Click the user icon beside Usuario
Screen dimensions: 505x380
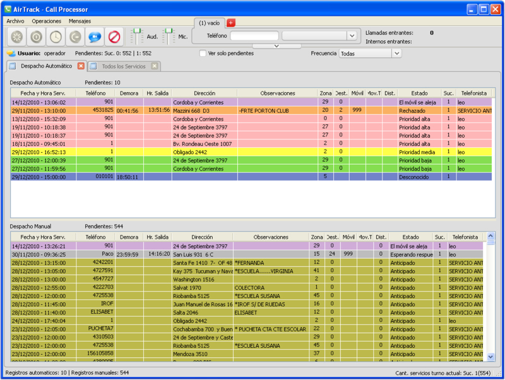pos(11,53)
